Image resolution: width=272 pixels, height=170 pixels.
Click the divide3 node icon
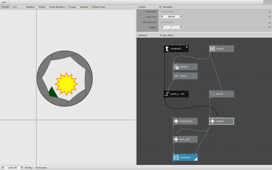click(x=176, y=67)
